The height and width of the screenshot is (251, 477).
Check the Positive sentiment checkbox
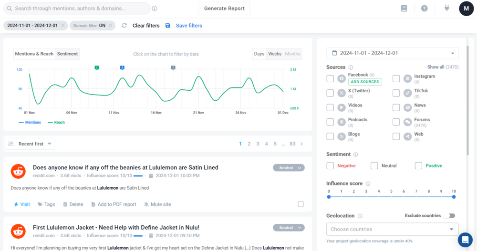[418, 165]
